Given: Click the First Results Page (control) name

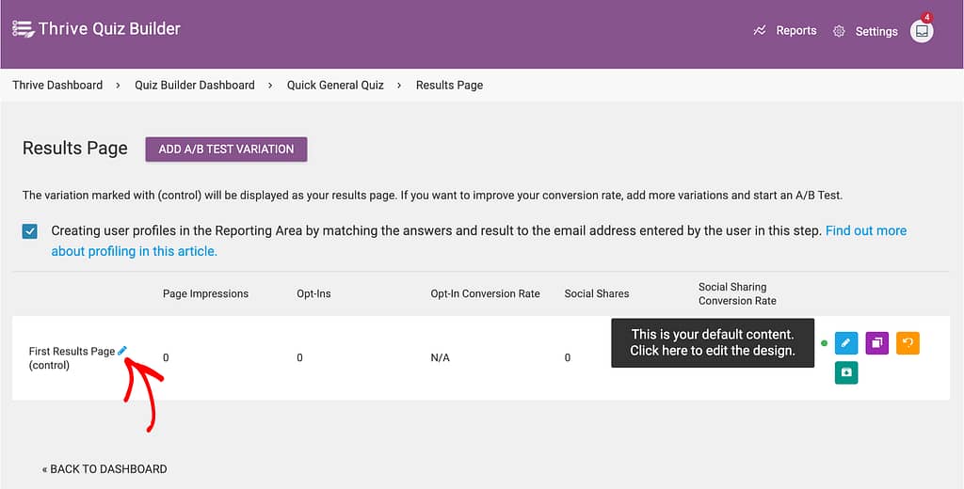Looking at the screenshot, I should [72, 358].
